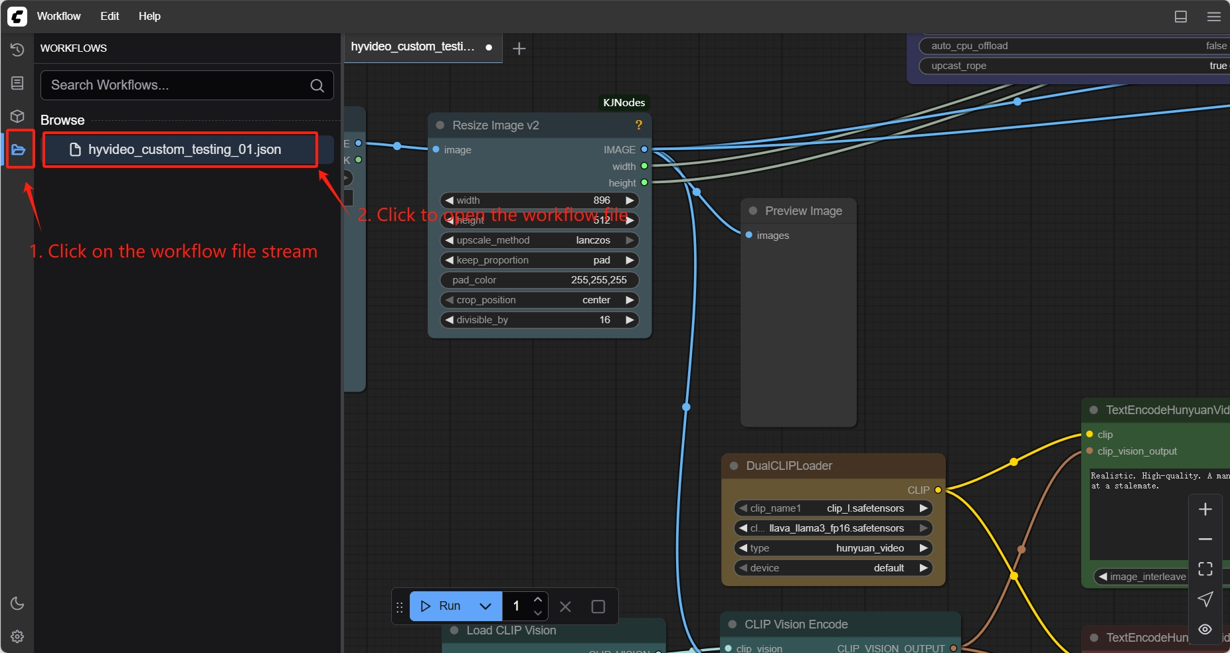
Task: Increase the width value with right arrow
Action: click(630, 200)
